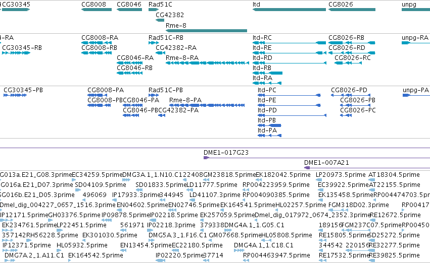The height and width of the screenshot is (263, 430).
Task: Select the 'CG8026-RC' transcript label
Action: 353,58
